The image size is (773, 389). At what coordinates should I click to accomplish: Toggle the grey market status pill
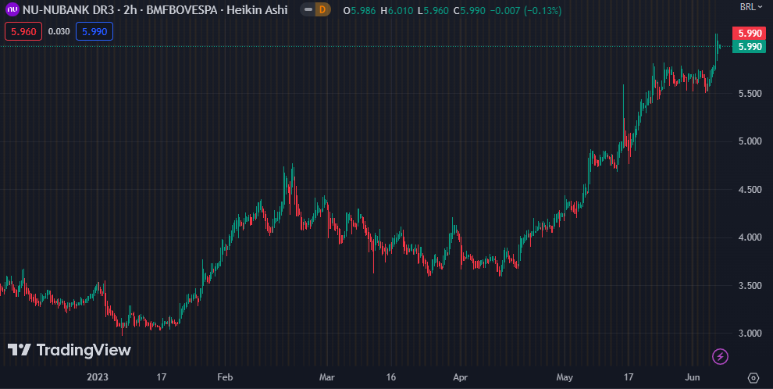308,10
